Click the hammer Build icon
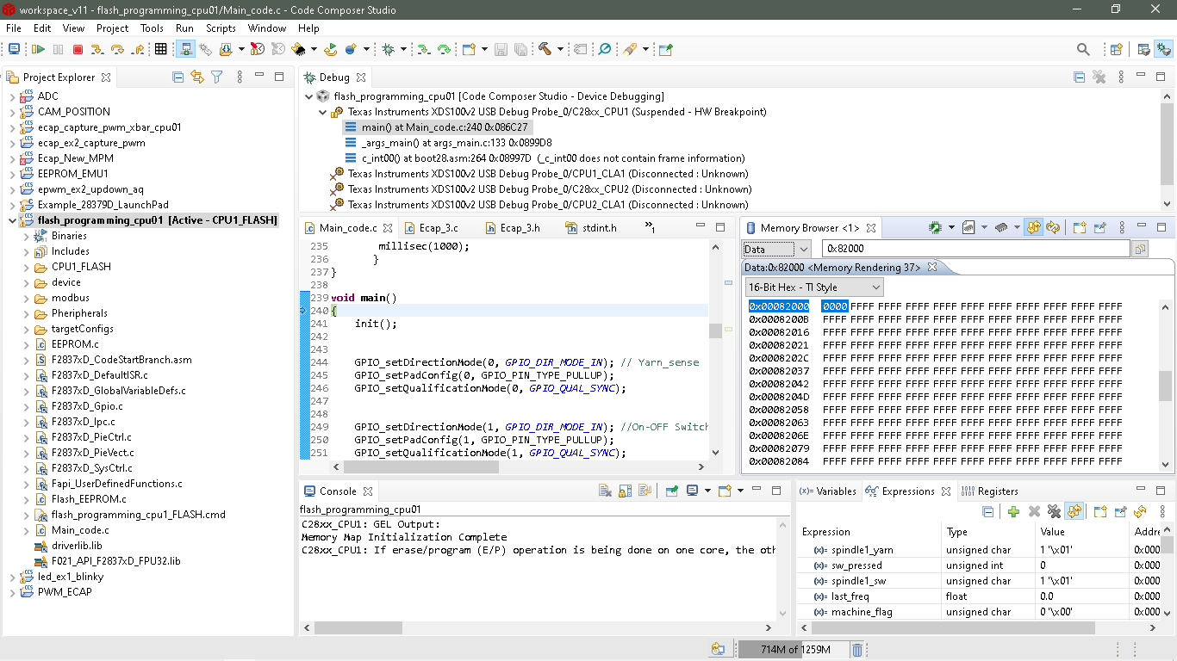This screenshot has height=661, width=1177. [545, 49]
